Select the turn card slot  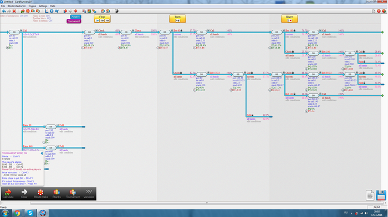[178, 21]
